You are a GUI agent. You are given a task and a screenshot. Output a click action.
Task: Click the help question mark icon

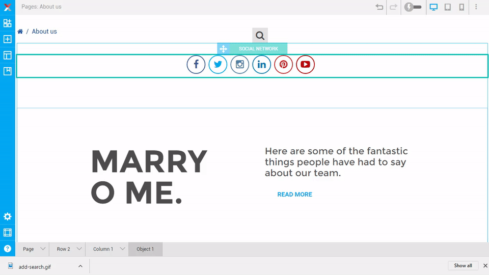tap(7, 249)
